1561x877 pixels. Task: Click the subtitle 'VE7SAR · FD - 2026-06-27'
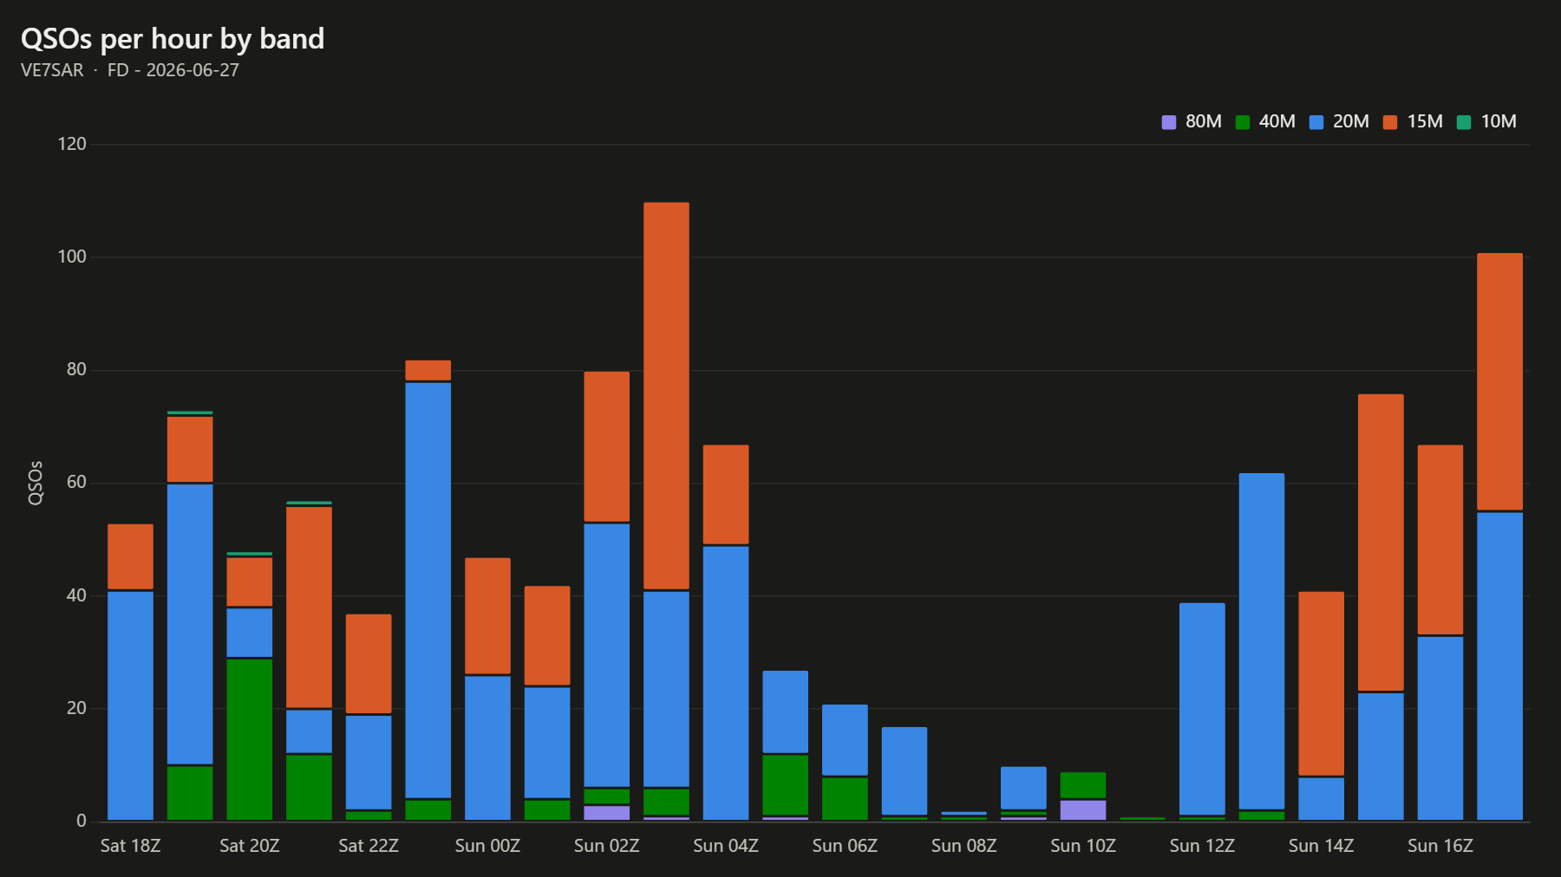click(x=130, y=70)
